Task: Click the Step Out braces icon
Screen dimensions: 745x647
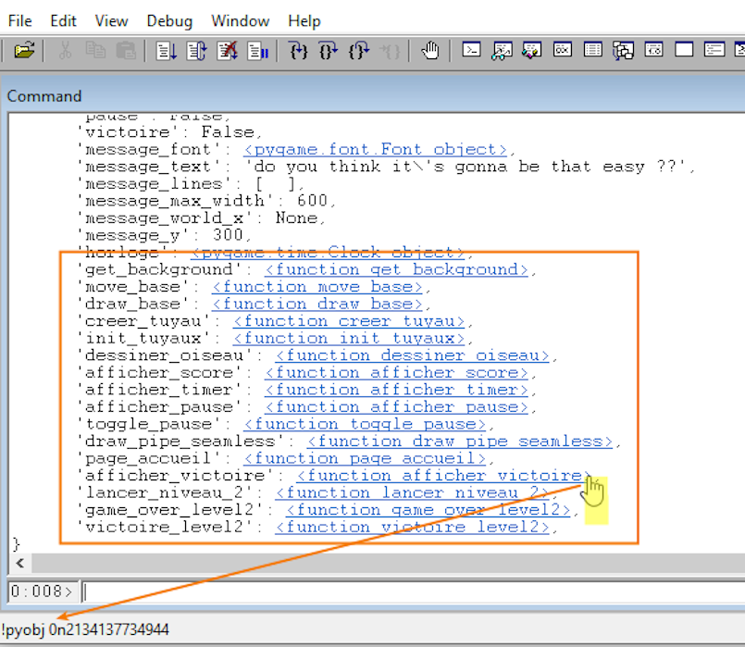Action: (358, 51)
